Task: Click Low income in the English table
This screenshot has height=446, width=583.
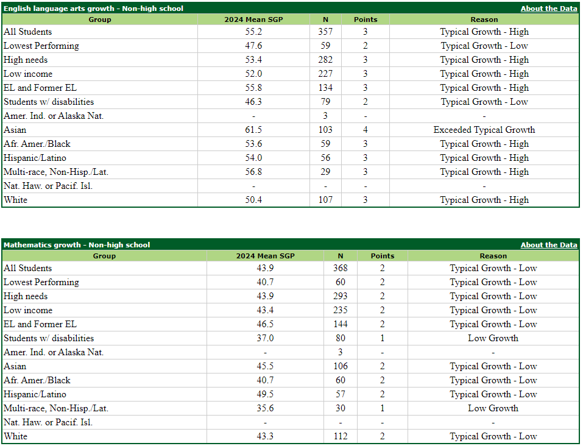Action: [28, 74]
